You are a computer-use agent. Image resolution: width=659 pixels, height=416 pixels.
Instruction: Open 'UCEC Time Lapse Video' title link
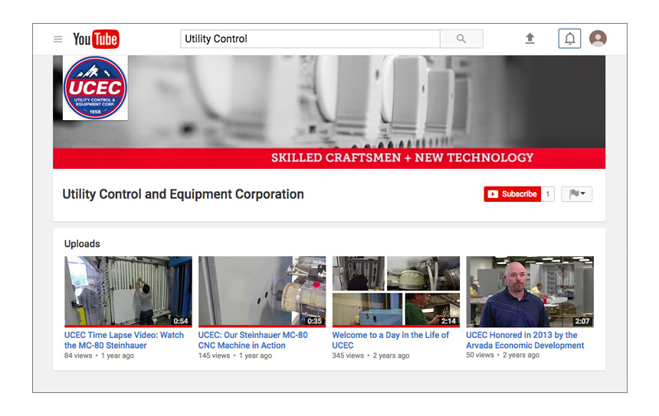pos(124,340)
